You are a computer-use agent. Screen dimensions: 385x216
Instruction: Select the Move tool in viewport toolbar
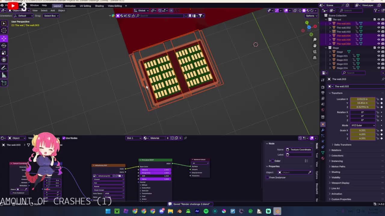coord(4,38)
